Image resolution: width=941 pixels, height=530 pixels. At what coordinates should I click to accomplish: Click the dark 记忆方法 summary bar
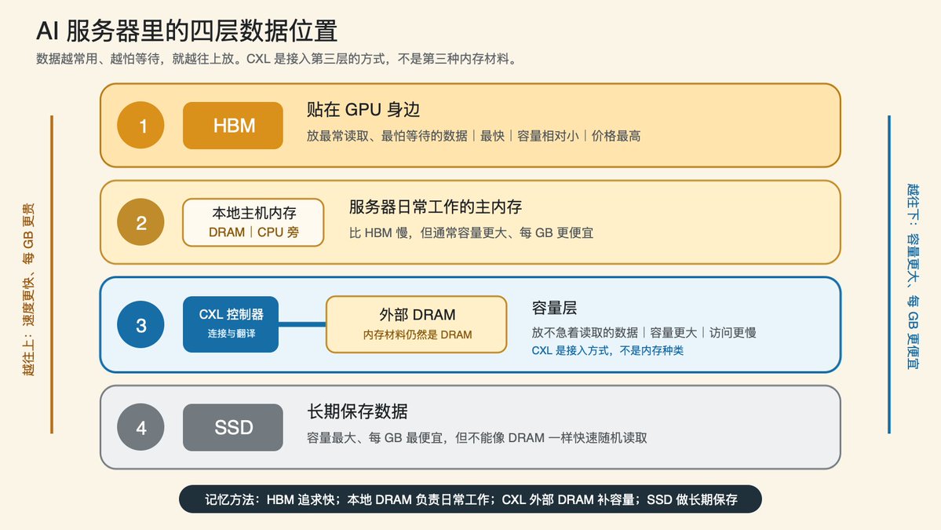pos(471,499)
